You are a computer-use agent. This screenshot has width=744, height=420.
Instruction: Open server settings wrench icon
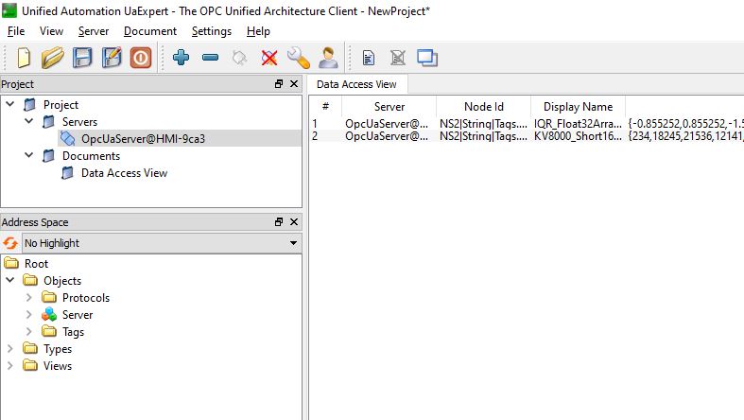click(x=299, y=58)
